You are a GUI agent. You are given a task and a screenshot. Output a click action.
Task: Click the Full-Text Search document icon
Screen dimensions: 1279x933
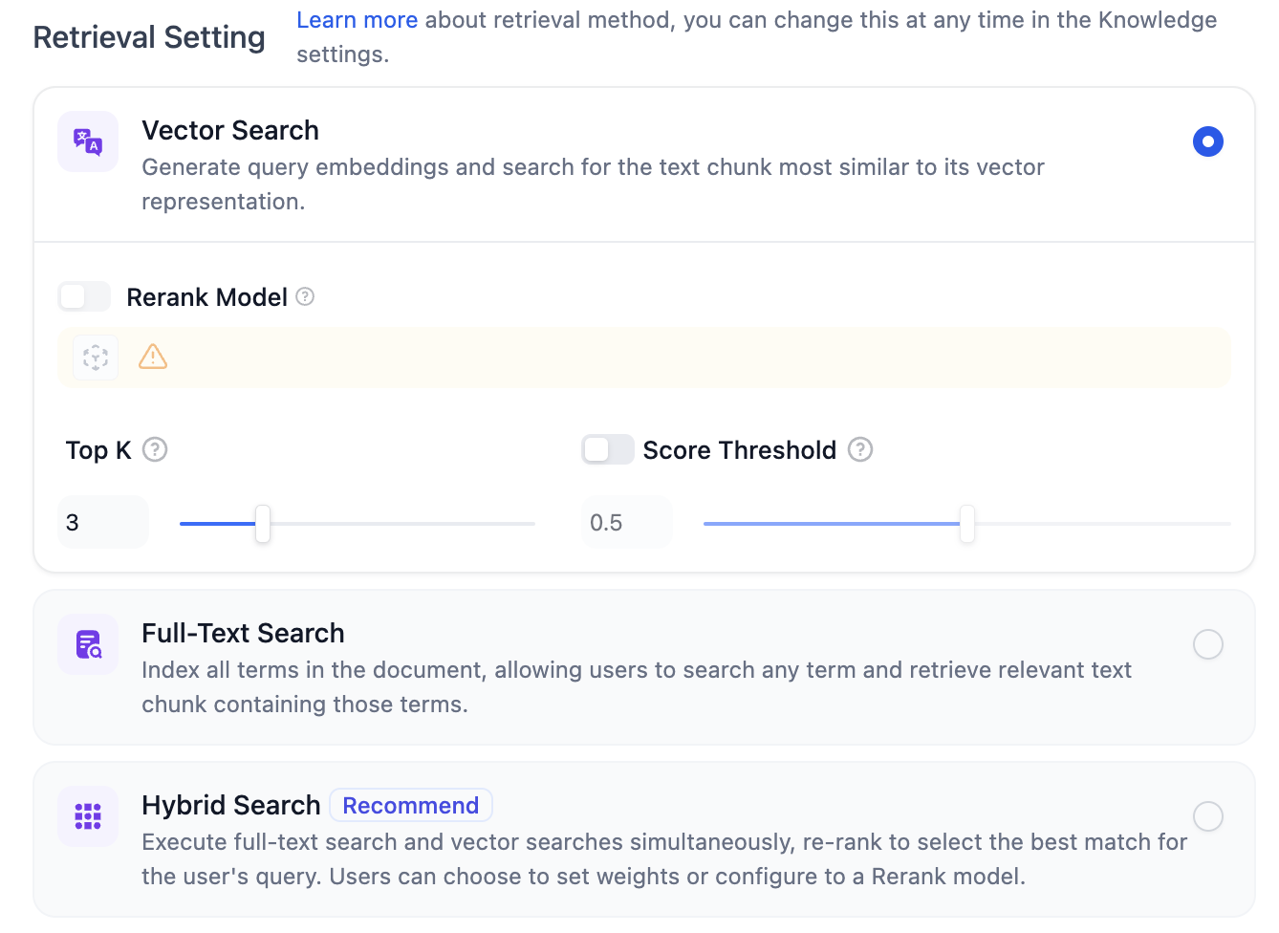88,644
